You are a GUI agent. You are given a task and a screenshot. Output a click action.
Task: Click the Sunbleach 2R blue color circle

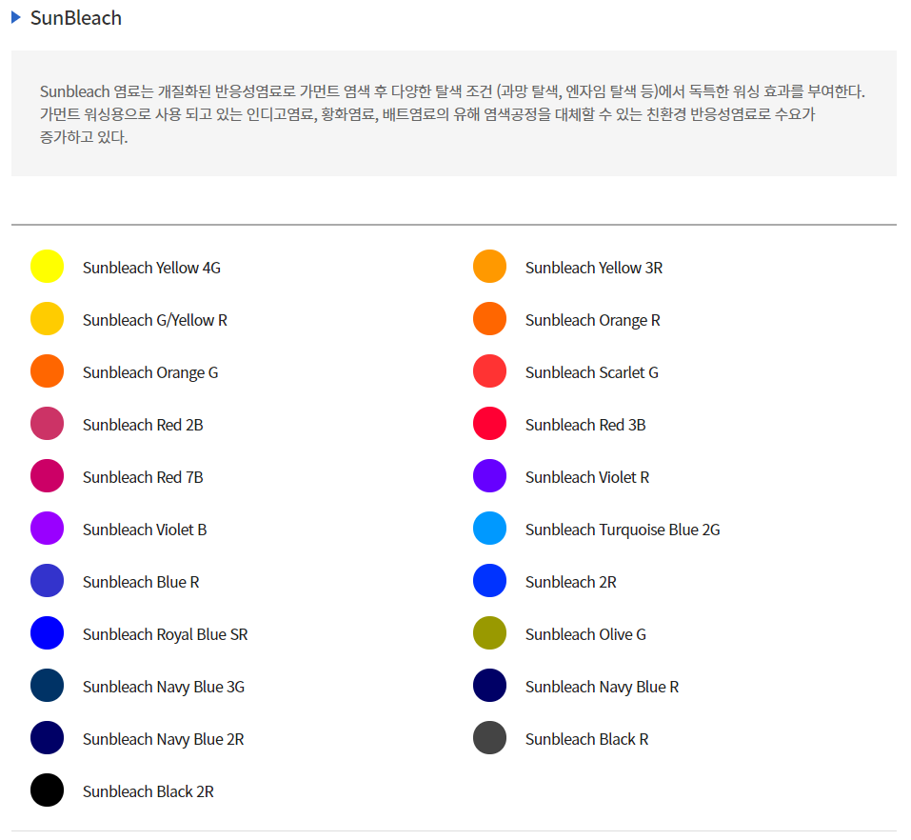[490, 581]
